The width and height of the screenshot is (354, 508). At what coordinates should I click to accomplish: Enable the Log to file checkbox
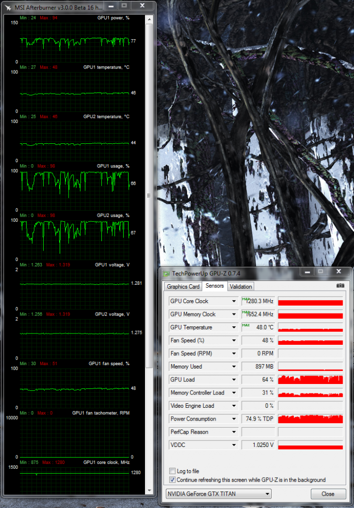[173, 471]
